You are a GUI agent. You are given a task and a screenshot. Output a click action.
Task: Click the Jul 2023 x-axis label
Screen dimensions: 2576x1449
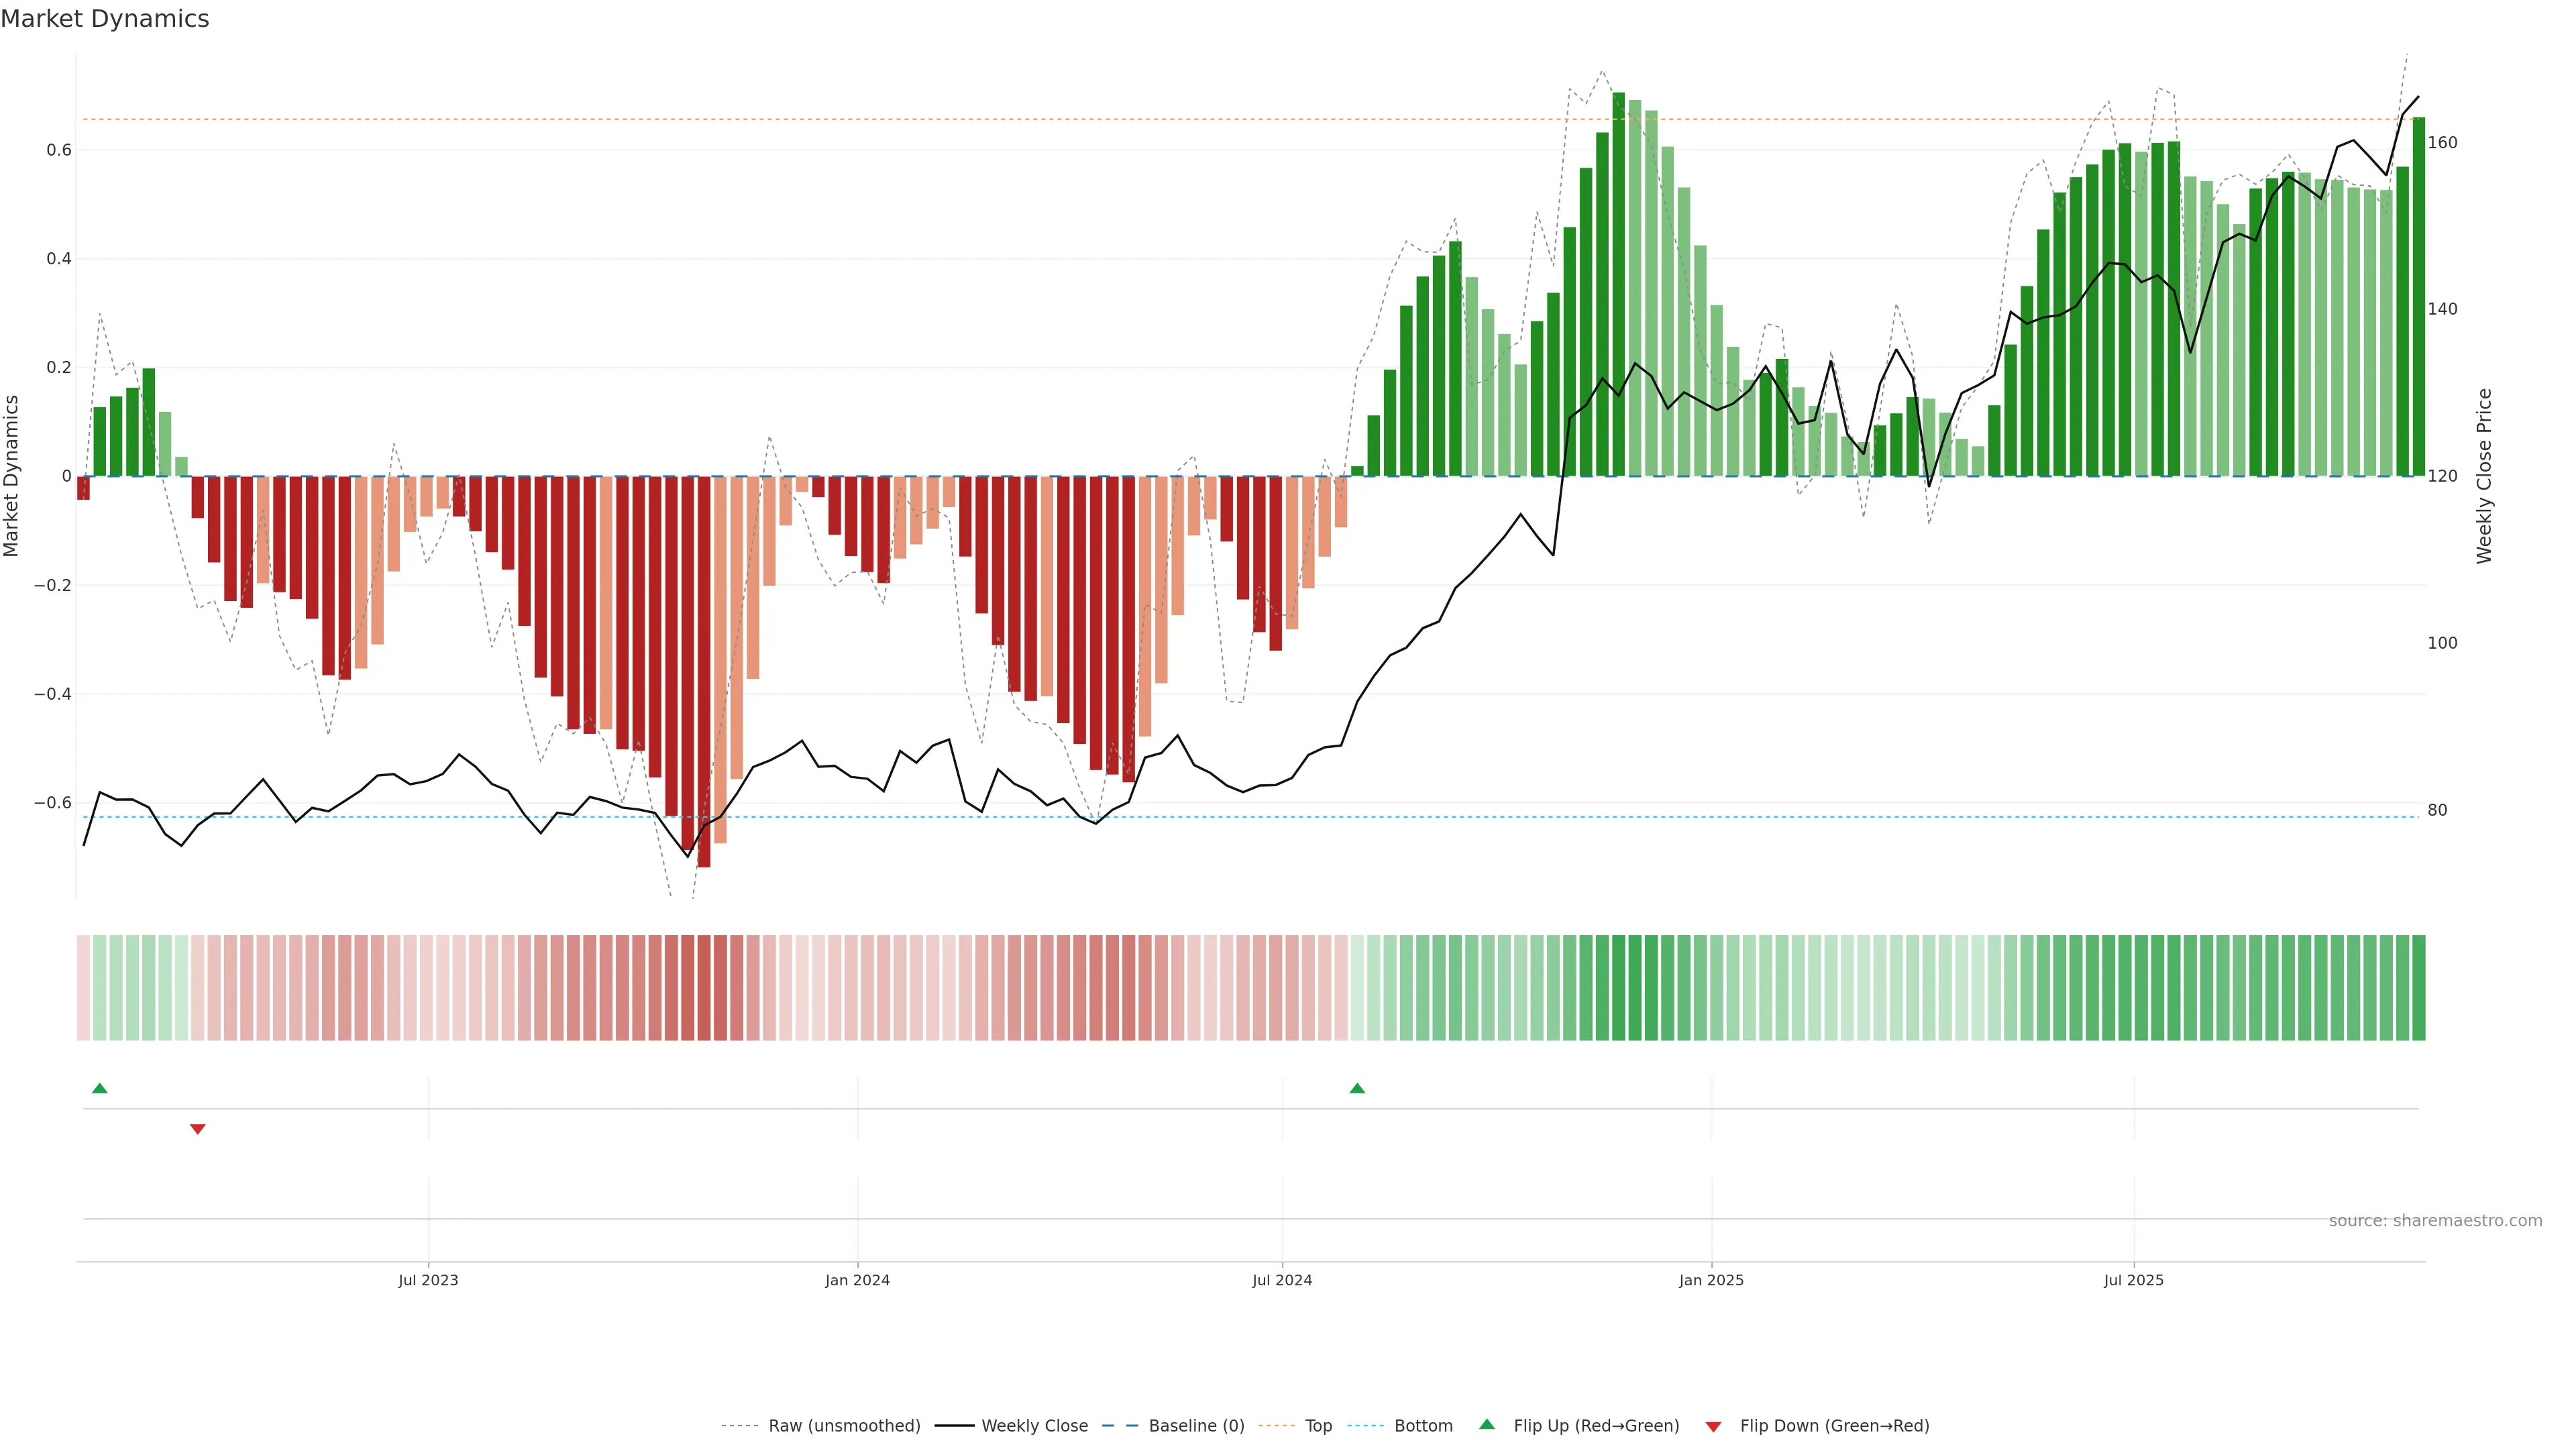[x=428, y=1280]
